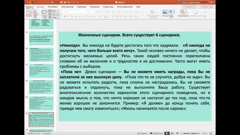This screenshot has height=135, width=240.
Task: Click the font color A icon
Action: [105, 16]
